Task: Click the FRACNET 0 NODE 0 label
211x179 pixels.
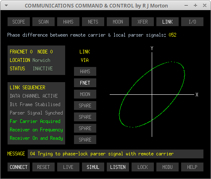Action: 31,52
